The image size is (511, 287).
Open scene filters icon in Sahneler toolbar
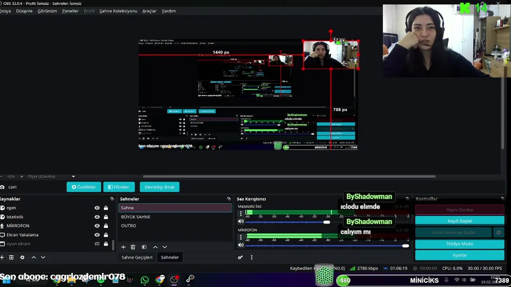pos(144,247)
